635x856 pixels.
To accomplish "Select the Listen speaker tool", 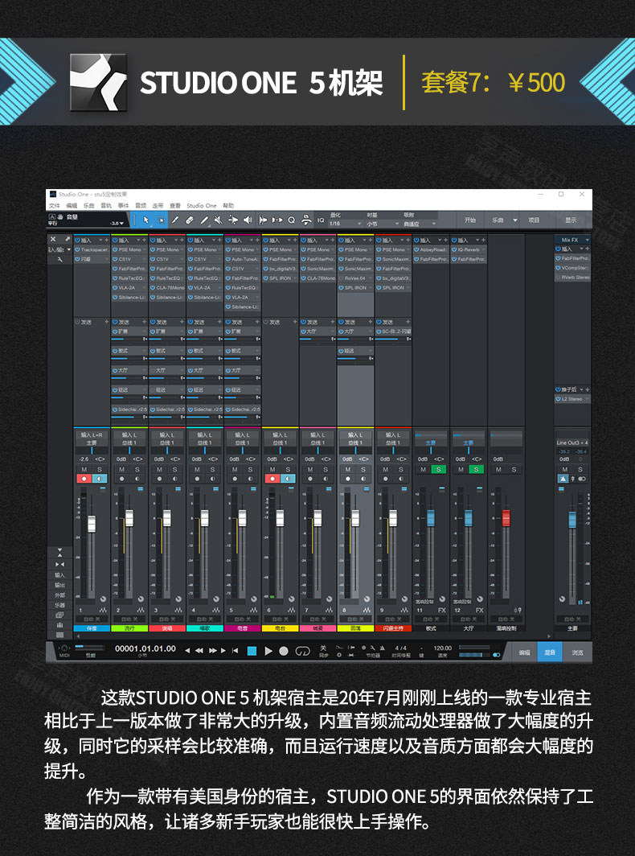I will 248,220.
